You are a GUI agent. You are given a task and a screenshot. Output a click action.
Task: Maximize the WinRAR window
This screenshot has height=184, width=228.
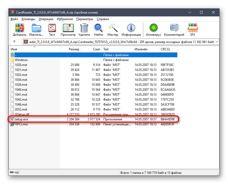click(x=201, y=12)
